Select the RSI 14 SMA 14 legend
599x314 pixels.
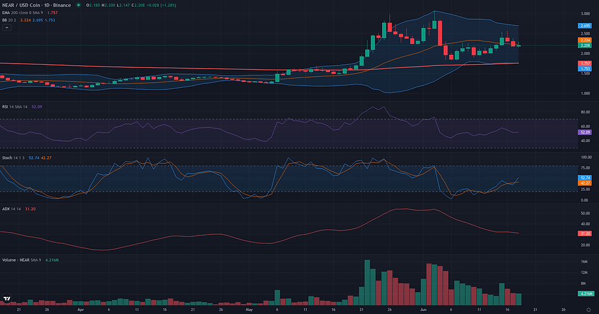15,107
